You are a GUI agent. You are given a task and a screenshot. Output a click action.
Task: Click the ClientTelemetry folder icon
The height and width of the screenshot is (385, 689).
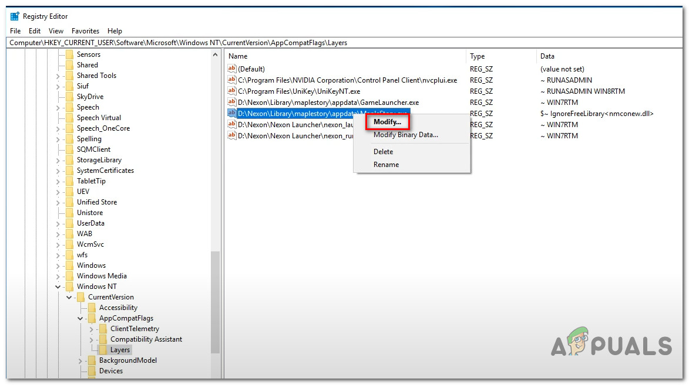point(103,328)
